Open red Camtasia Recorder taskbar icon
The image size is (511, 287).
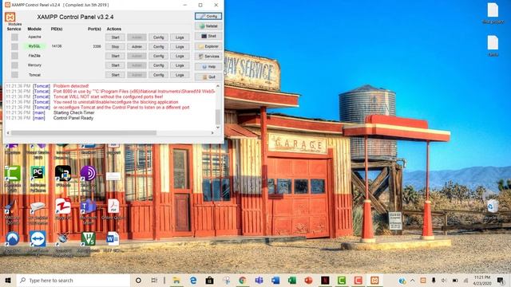point(358,280)
